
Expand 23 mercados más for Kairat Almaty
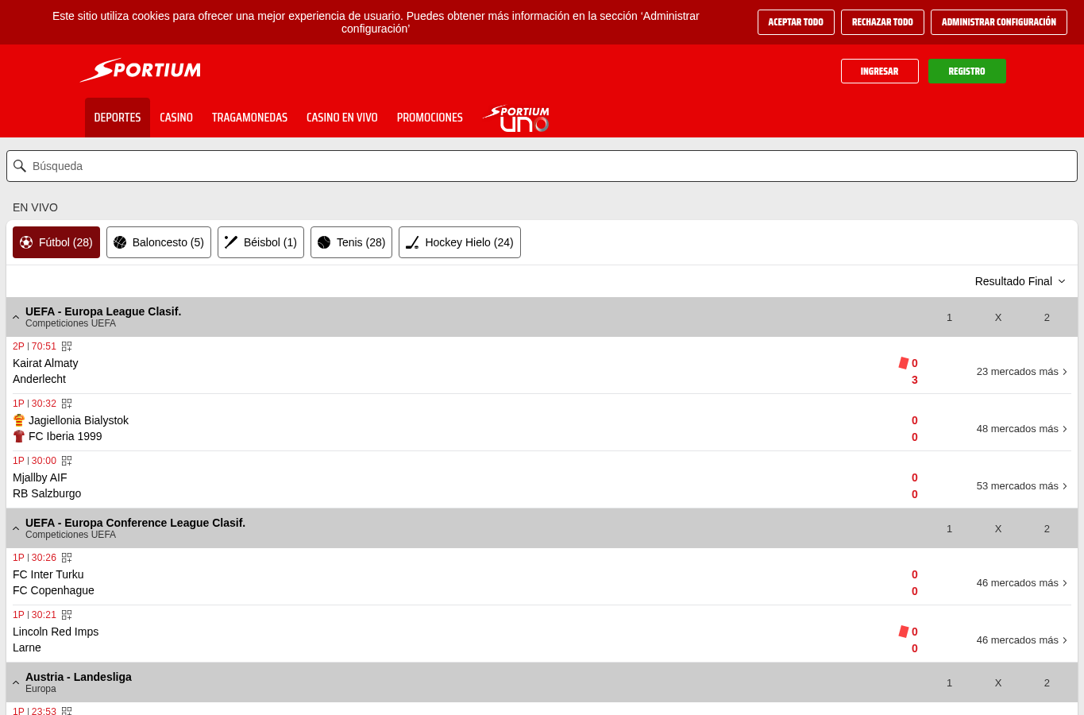click(x=1022, y=372)
